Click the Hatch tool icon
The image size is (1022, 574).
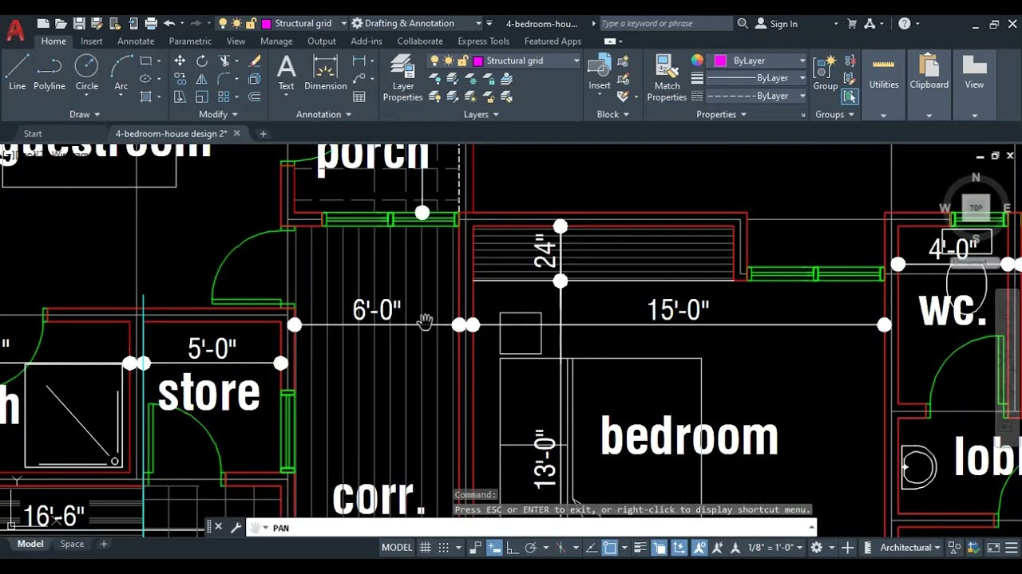(146, 97)
